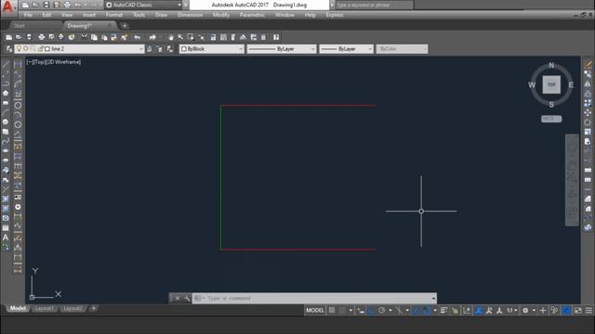This screenshot has width=595, height=334.
Task: Open the Parametric menu
Action: (252, 15)
